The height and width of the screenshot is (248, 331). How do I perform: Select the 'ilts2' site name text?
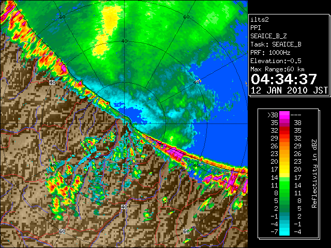coord(260,20)
